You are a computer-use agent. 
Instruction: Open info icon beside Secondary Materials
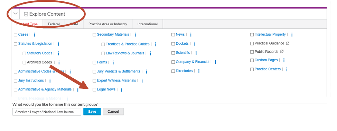click(135, 35)
